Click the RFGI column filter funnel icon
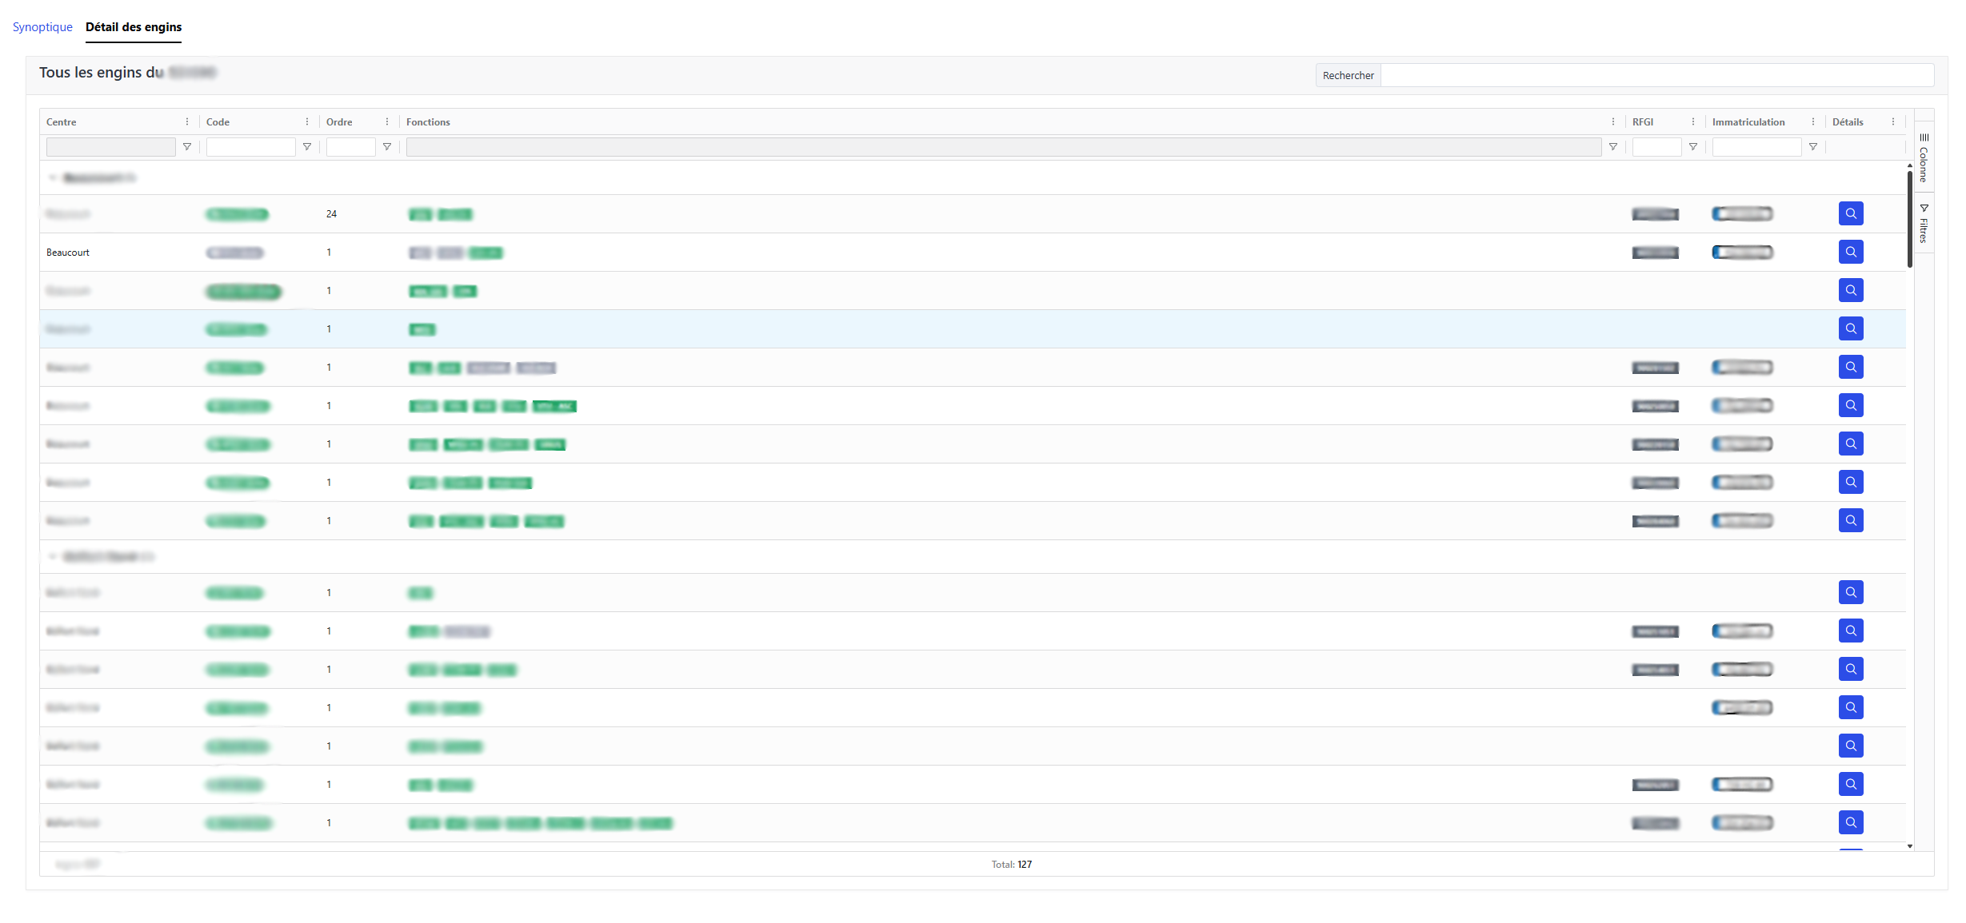The width and height of the screenshot is (1966, 923). point(1692,147)
